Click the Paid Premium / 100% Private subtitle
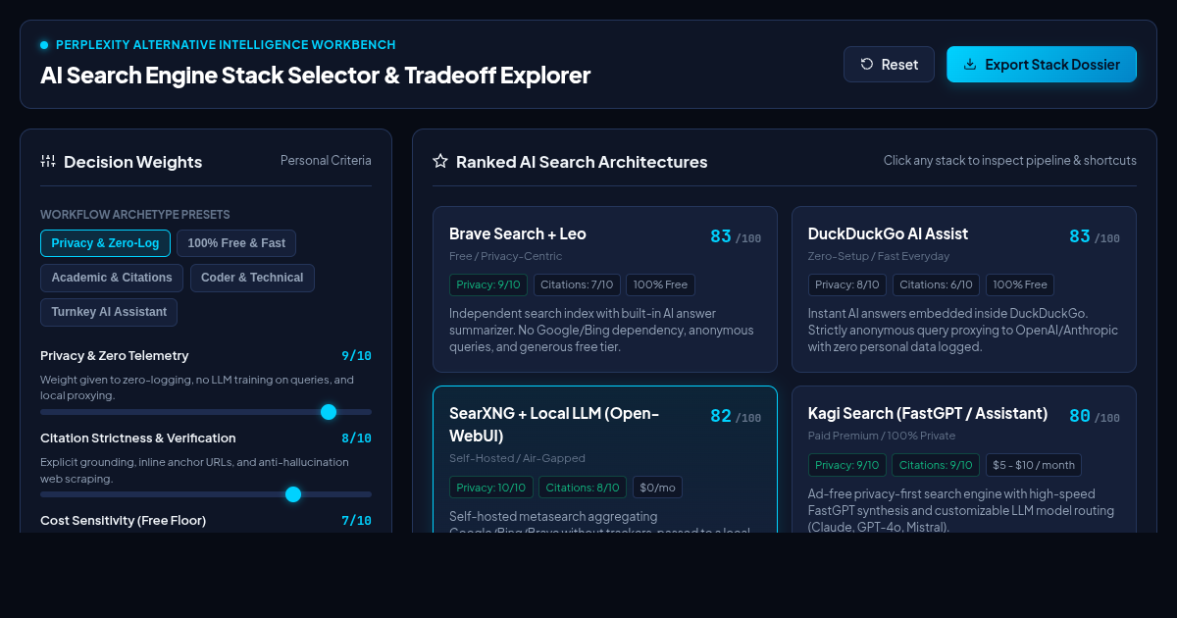The height and width of the screenshot is (618, 1177). tap(882, 436)
